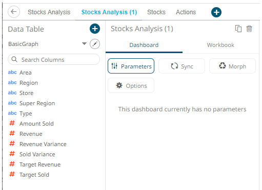The image size is (262, 190).
Task: Duplicate the Stocks Analysis (1) dashboard
Action: click(238, 29)
